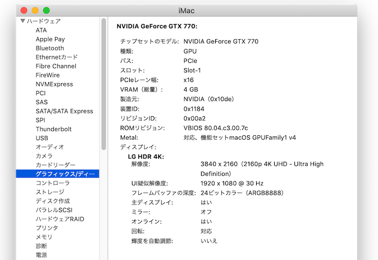Click the 4 GB VRAM value

(191, 90)
